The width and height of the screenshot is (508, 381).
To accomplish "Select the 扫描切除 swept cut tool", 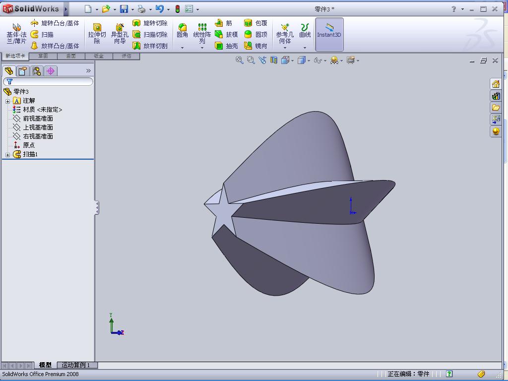I will point(150,34).
